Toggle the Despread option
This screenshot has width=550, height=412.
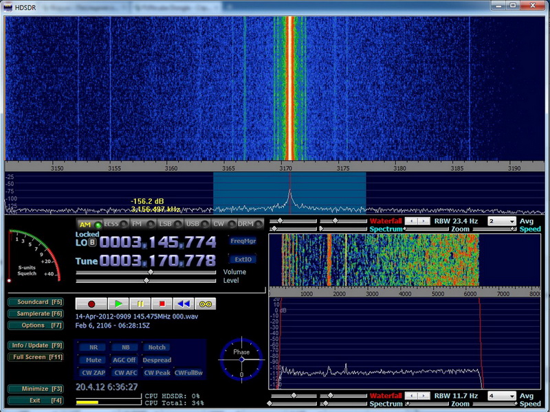coord(157,360)
